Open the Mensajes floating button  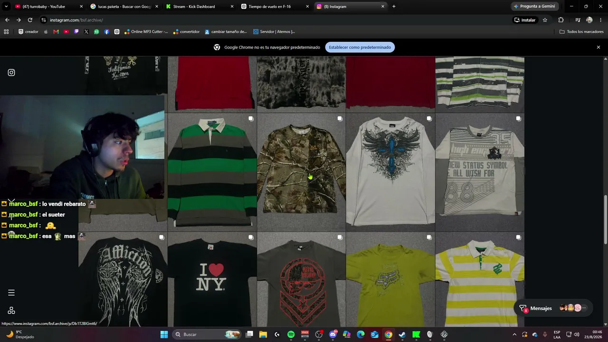tap(554, 308)
